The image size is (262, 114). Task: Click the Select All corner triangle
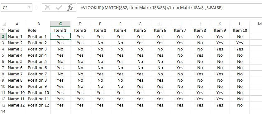(4, 24)
